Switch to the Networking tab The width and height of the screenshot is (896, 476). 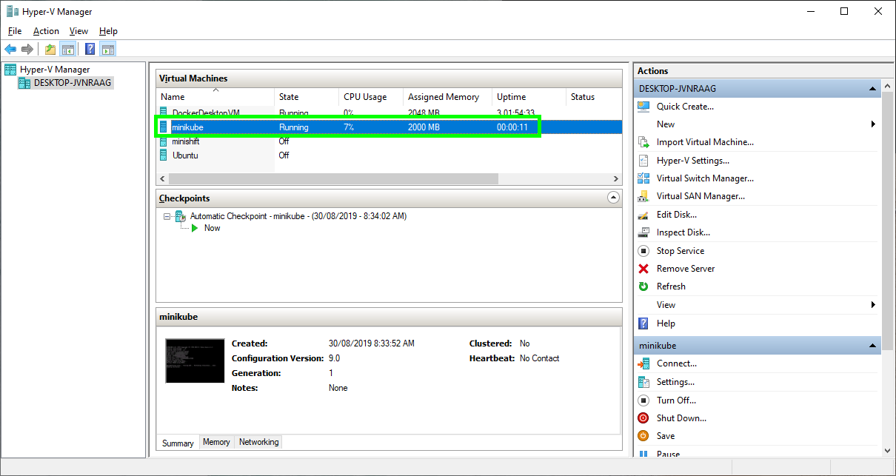[x=258, y=442]
